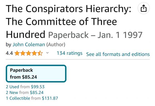Viewport: 155px width, 106px height.
Task: Click the Paperback – Jan. 1 1997 text
Action: [95, 34]
